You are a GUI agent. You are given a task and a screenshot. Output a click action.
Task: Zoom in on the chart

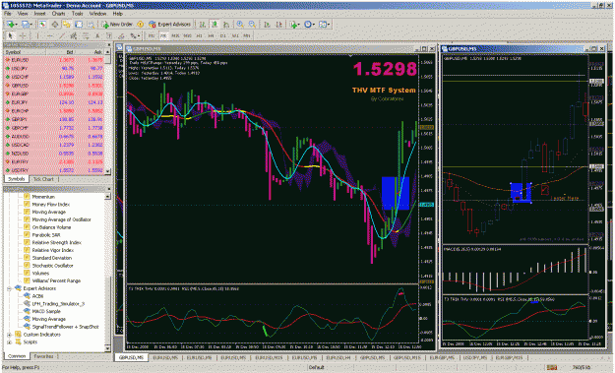pos(240,25)
